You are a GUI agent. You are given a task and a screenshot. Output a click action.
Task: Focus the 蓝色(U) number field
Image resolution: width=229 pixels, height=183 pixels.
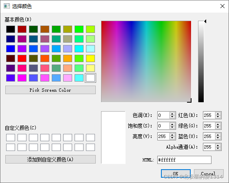click(209, 136)
